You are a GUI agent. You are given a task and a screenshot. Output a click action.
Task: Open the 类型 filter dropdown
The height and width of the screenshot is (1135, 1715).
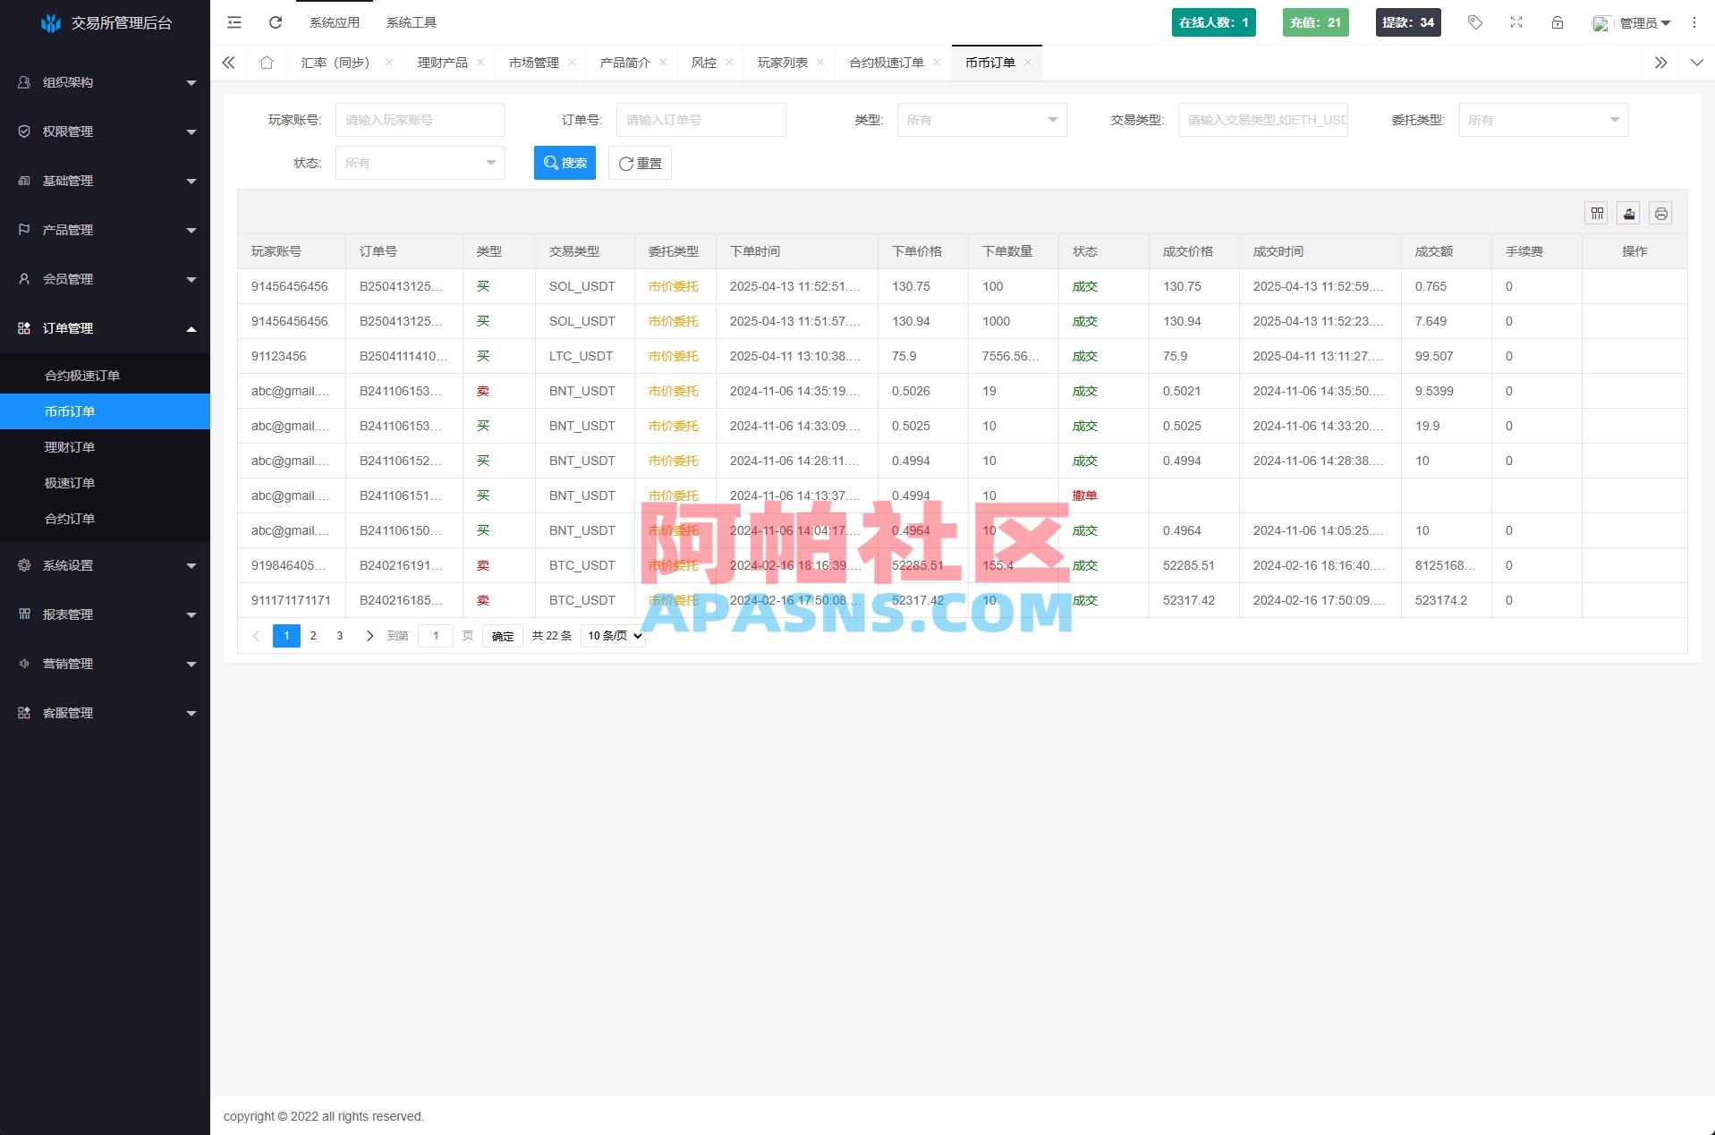981,119
